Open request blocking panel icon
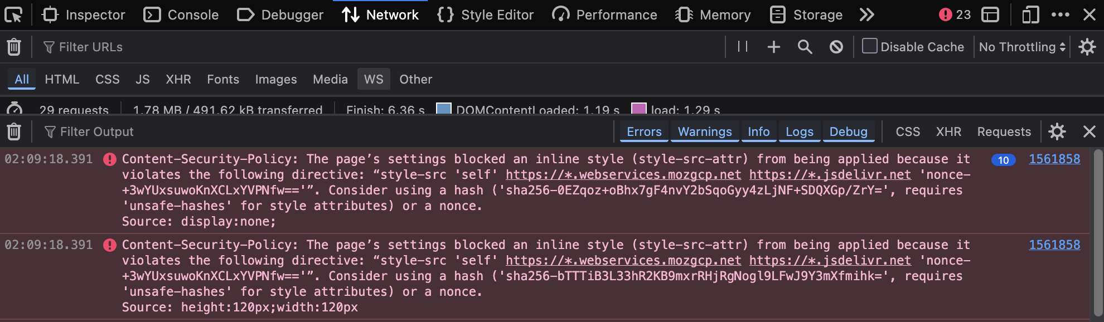Image resolution: width=1104 pixels, height=322 pixels. (836, 47)
